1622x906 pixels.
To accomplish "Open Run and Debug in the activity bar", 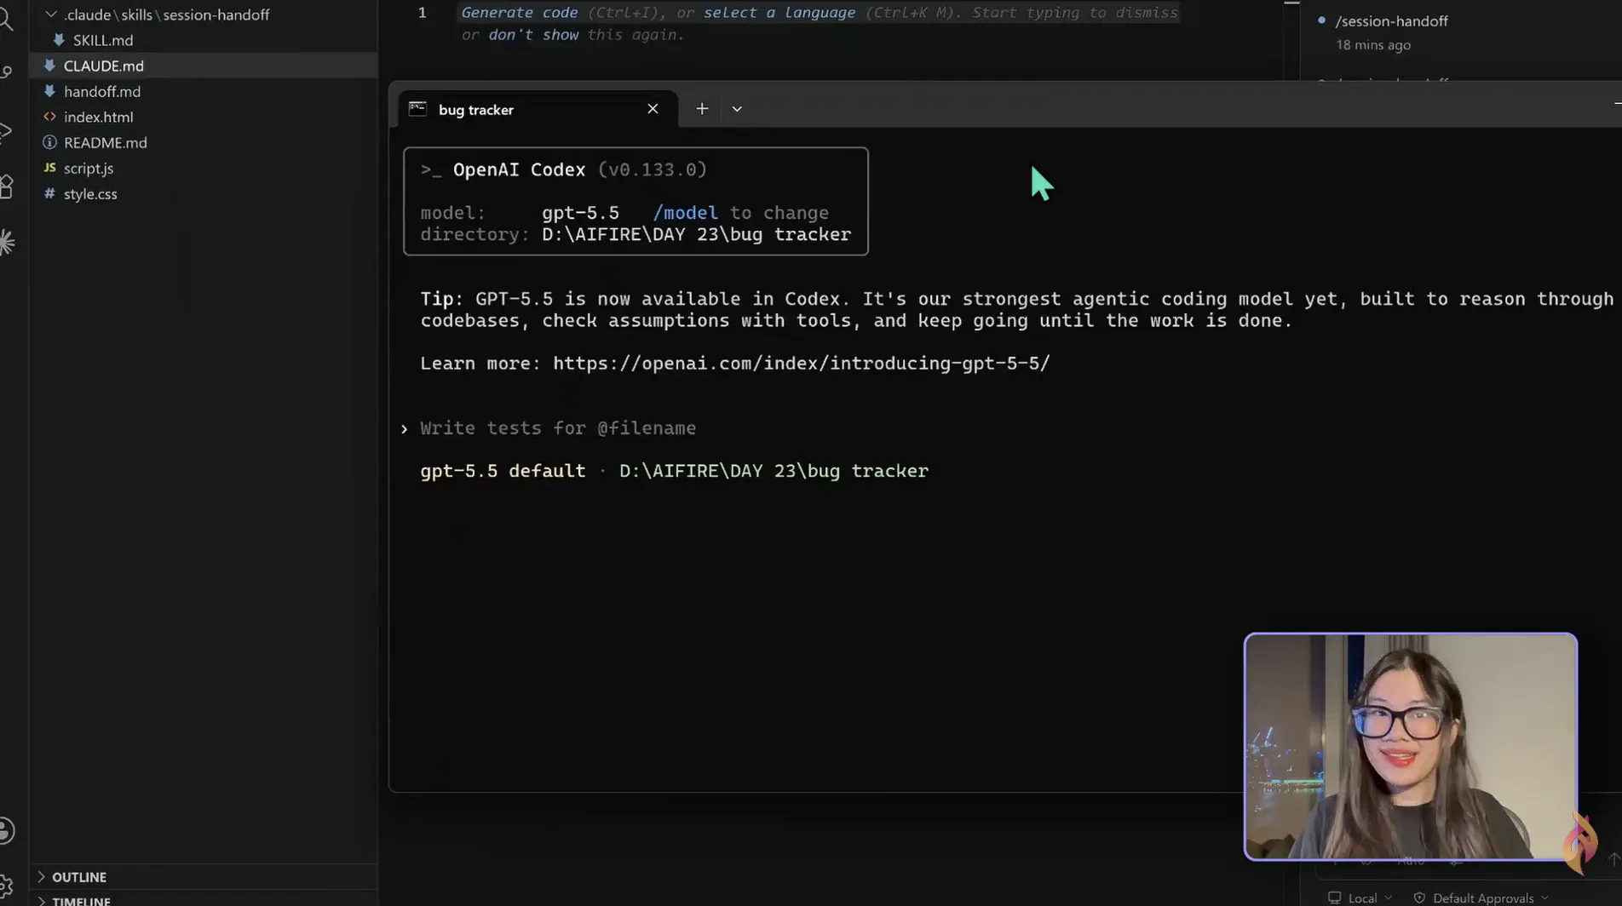I will click(6, 130).
